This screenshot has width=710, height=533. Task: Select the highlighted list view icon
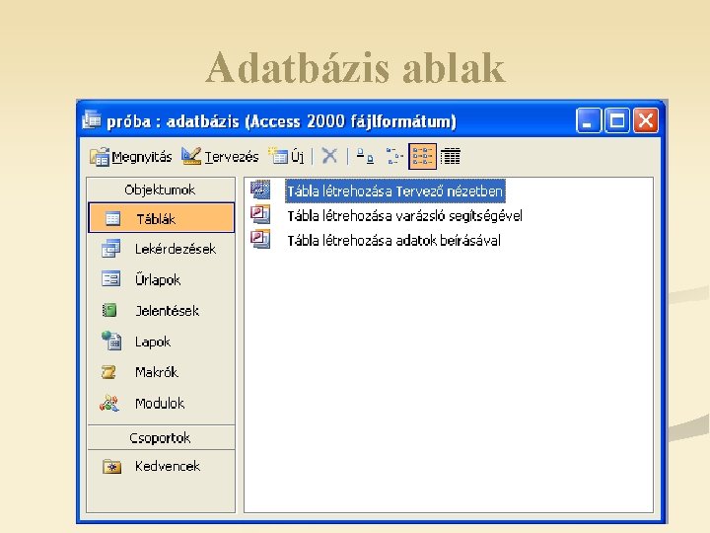(422, 156)
